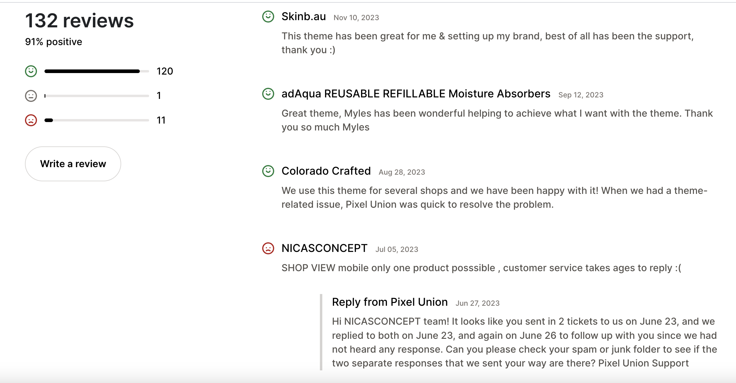736x383 pixels.
Task: Click the smiley icon beside Skinb.au review
Action: [x=268, y=17]
